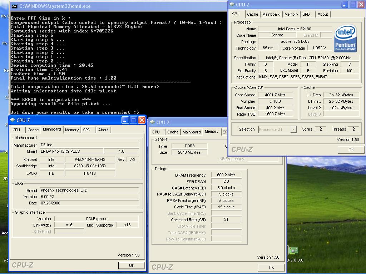Click the Manufacturer field DFI Inc.
366x274 pixels.
89,145
